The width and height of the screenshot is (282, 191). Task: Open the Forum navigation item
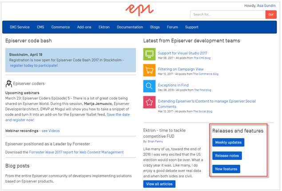[172, 27]
